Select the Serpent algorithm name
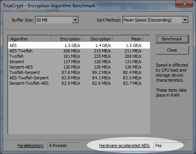Viewport: 196px width, 154px height. 16,62
